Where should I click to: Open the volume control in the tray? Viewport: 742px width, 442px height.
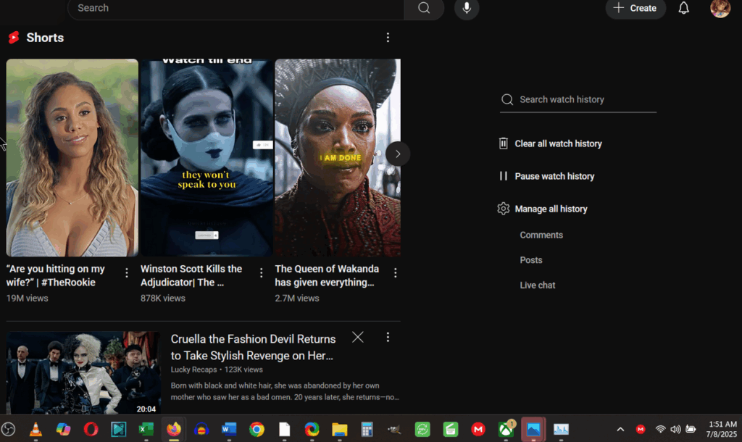click(x=676, y=429)
